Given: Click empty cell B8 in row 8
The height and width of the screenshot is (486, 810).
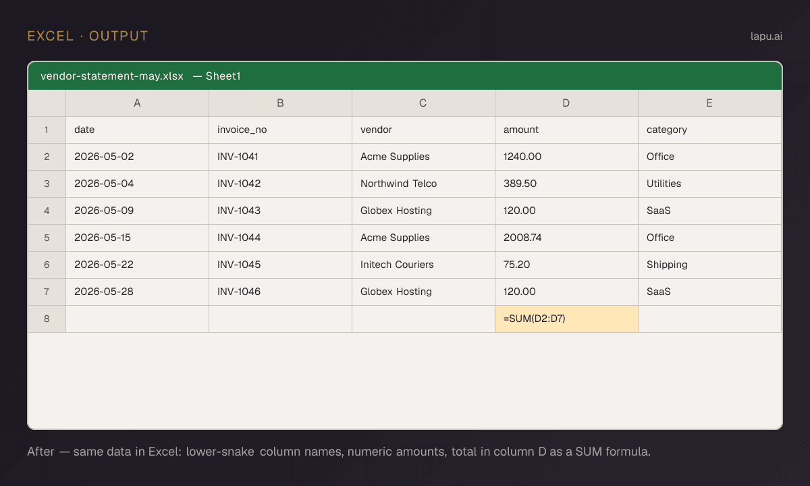Looking at the screenshot, I should coord(281,319).
